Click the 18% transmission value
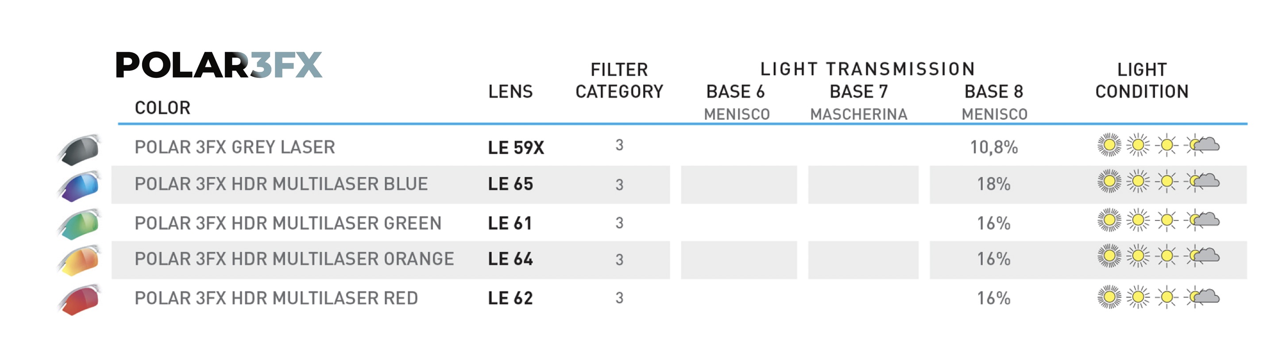This screenshot has width=1275, height=349. point(993,184)
